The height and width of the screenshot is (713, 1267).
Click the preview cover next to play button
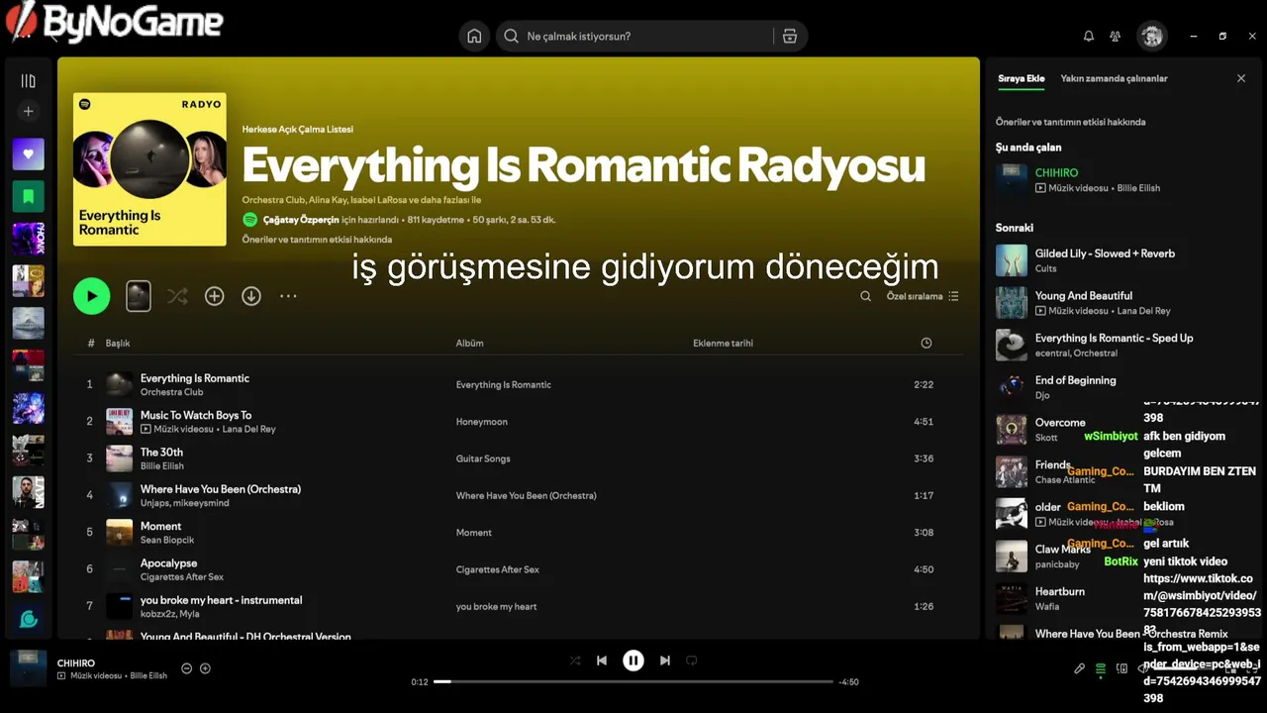(x=139, y=296)
